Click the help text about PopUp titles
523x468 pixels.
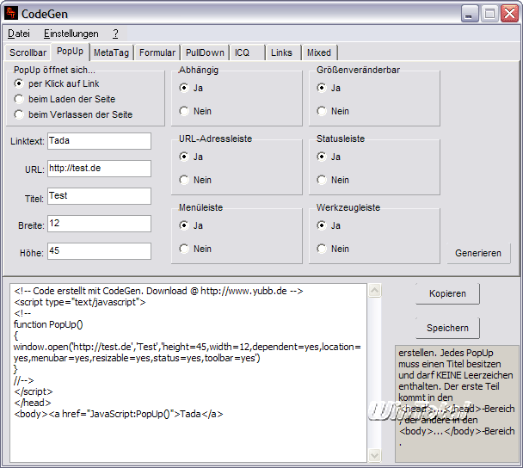(457, 403)
